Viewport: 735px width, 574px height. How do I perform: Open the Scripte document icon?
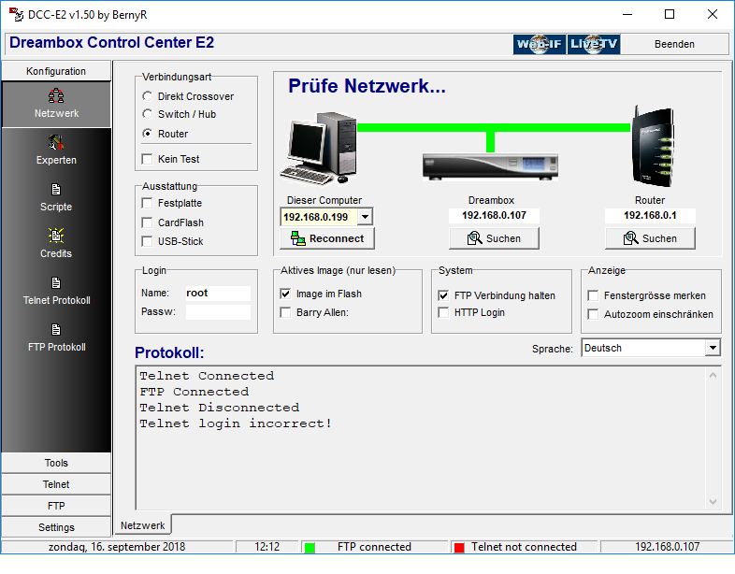[x=56, y=189]
